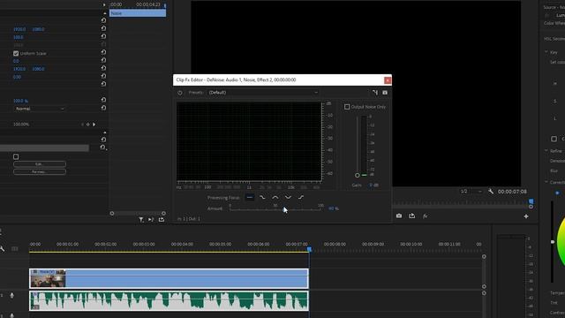Open channel map editor in Clip Fx Editor
565x318 pixels.
(375, 93)
